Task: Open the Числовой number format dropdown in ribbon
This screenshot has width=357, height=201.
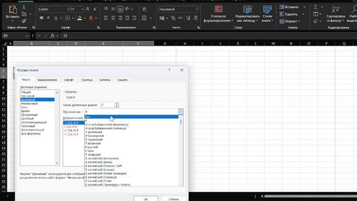Action: [x=197, y=9]
